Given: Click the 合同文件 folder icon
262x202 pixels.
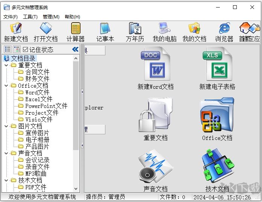Looking at the screenshot, I should click(x=21, y=72).
